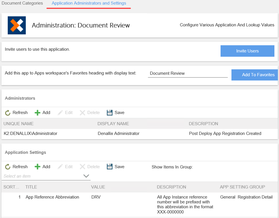This screenshot has width=279, height=218.
Task: Click Delete icon in Application Settings toolbar
Action: (82, 167)
